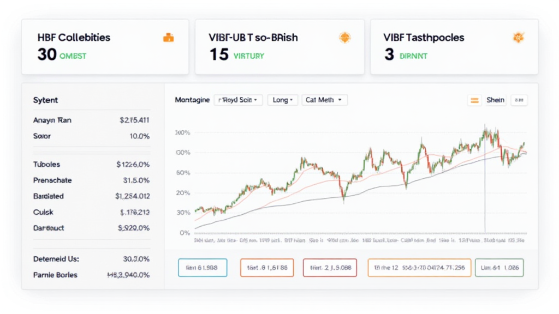Click the Anayn Ran row in sidebar

91,120
